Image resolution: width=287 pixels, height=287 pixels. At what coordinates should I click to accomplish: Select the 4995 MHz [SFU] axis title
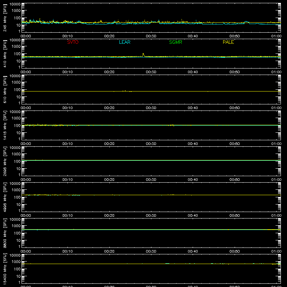5,197
